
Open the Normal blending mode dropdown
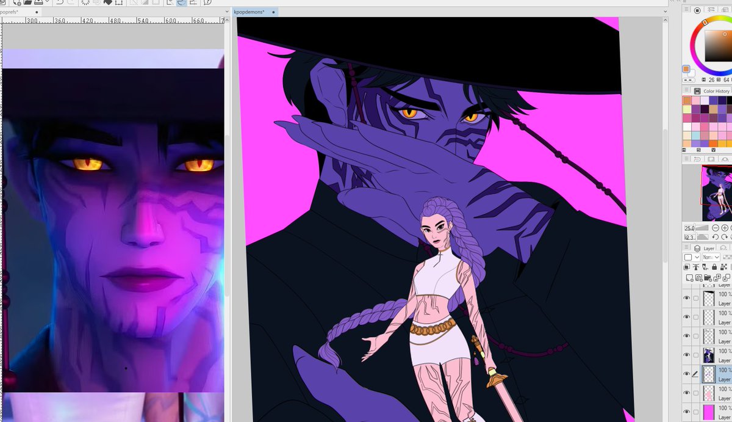[x=711, y=257]
